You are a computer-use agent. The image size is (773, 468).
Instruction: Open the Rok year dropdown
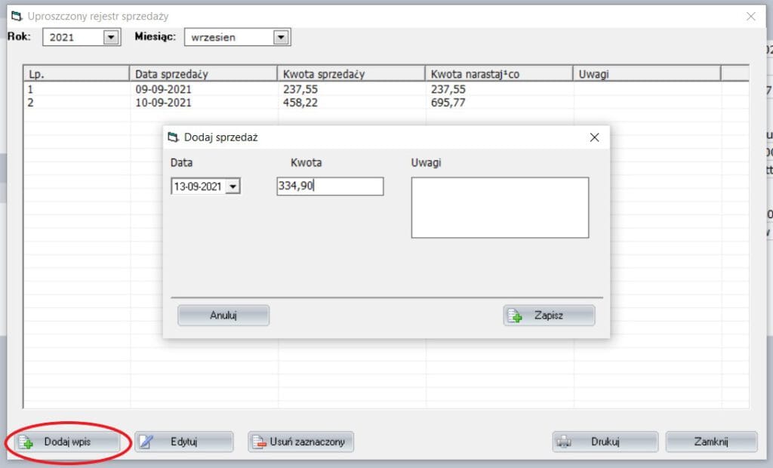111,37
